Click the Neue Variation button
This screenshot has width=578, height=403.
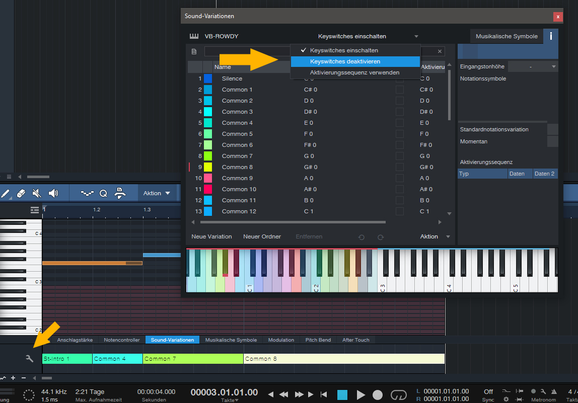point(211,236)
